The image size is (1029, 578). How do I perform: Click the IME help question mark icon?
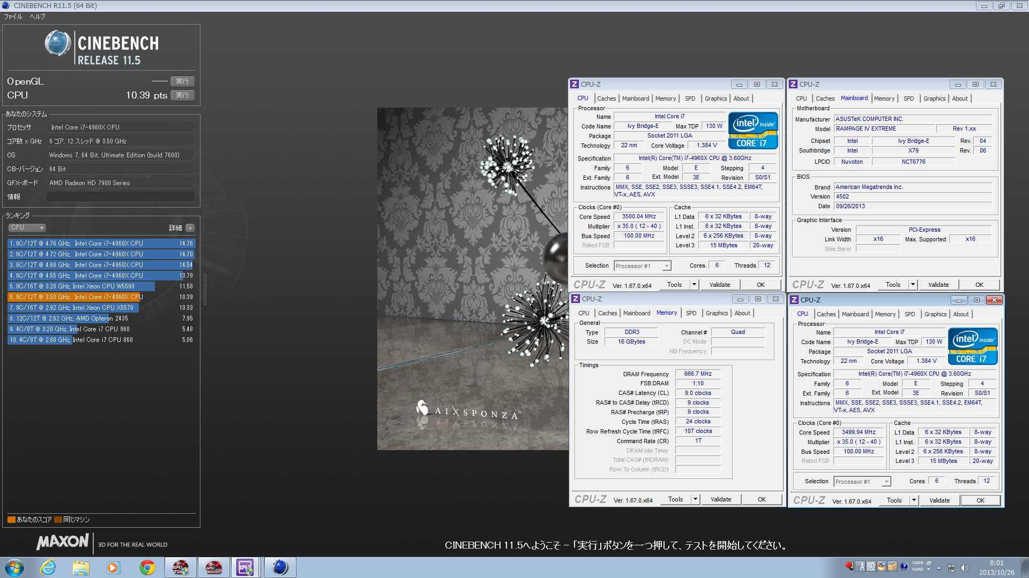click(904, 566)
